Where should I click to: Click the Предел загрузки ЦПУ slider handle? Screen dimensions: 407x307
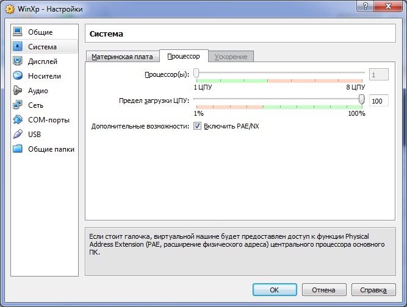tap(362, 99)
